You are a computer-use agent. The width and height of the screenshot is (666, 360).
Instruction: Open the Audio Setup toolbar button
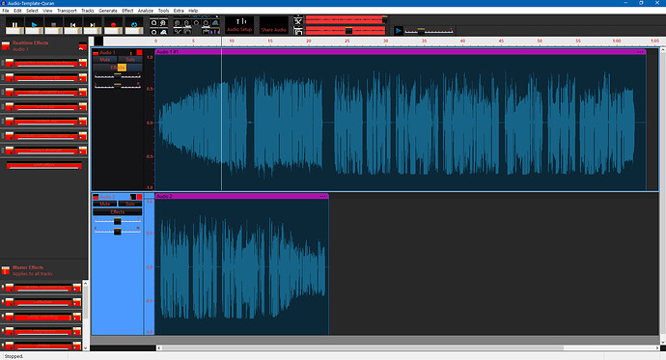point(239,25)
